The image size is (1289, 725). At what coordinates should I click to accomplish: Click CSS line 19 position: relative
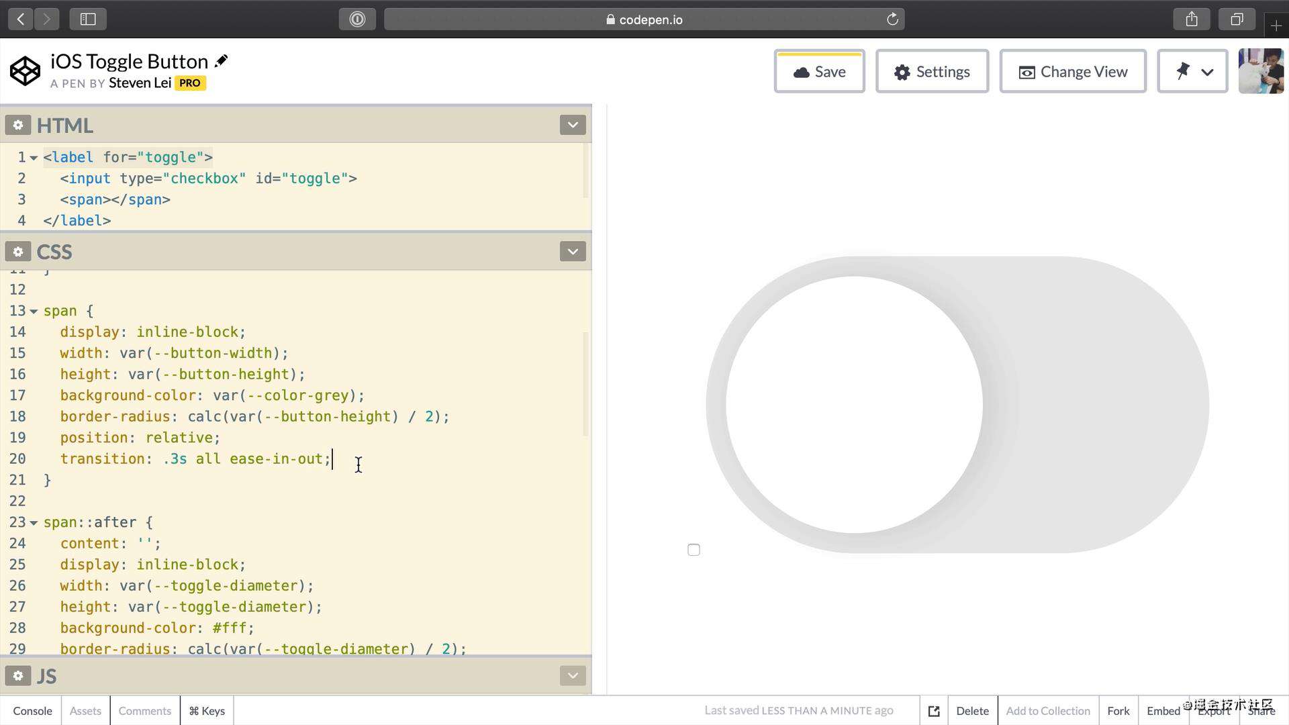[140, 438]
